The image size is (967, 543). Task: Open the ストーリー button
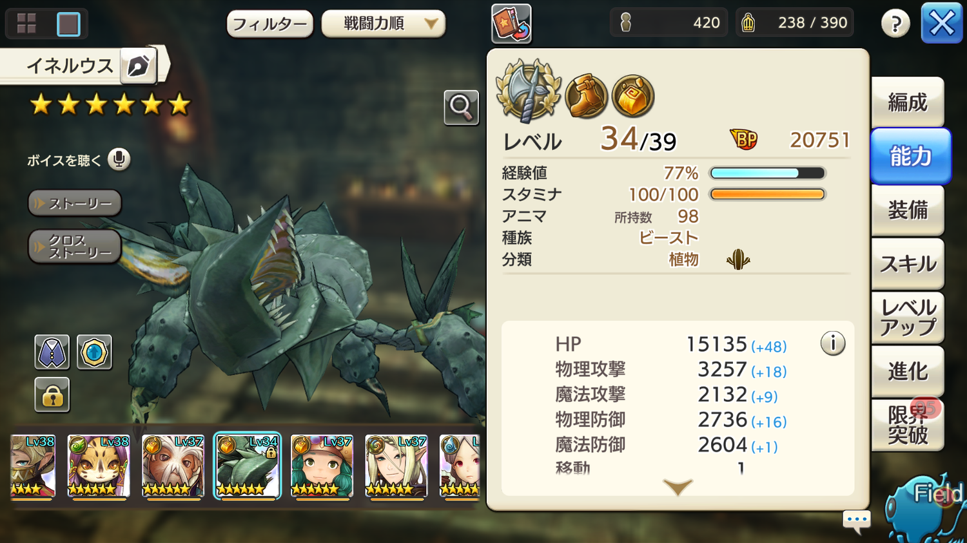75,203
